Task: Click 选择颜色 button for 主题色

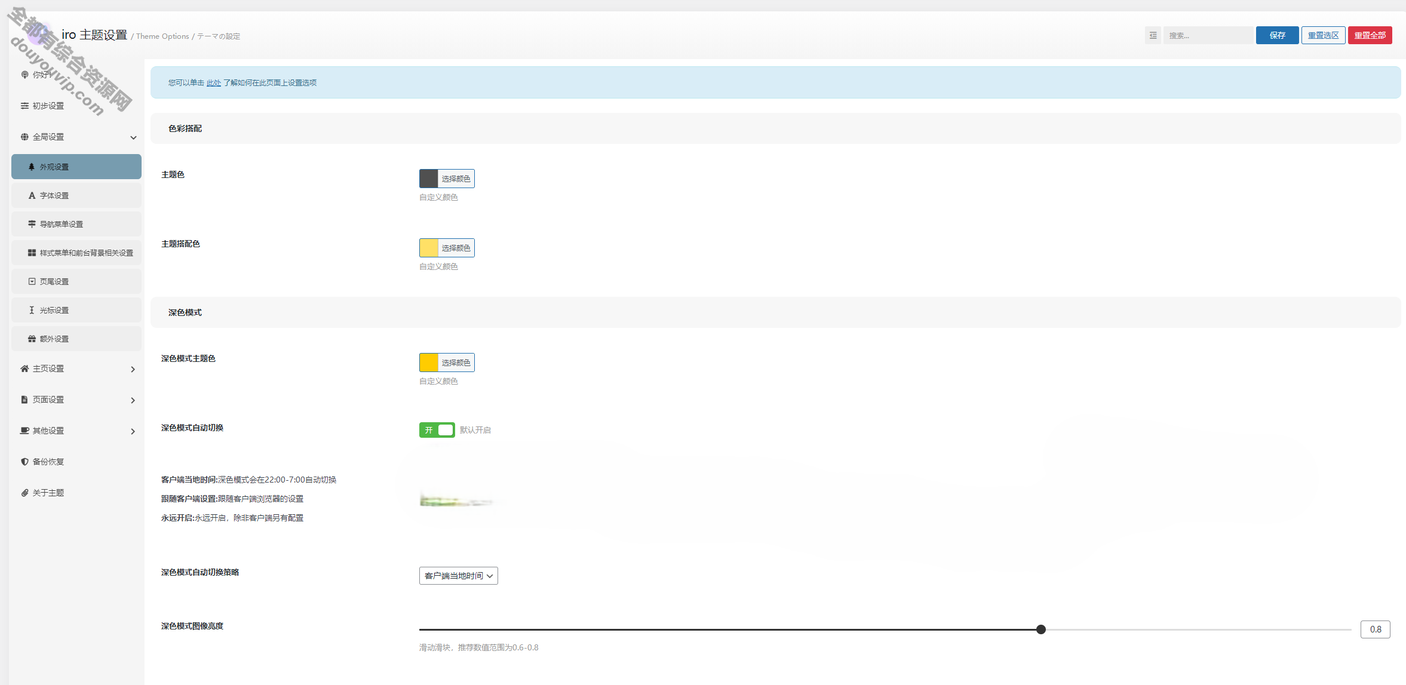Action: point(456,179)
